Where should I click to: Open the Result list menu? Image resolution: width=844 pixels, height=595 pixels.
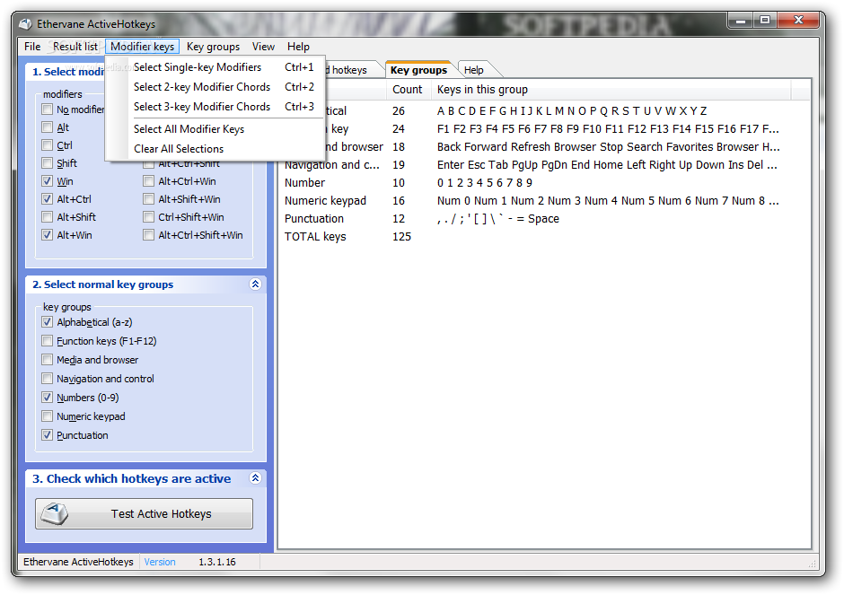click(x=75, y=47)
